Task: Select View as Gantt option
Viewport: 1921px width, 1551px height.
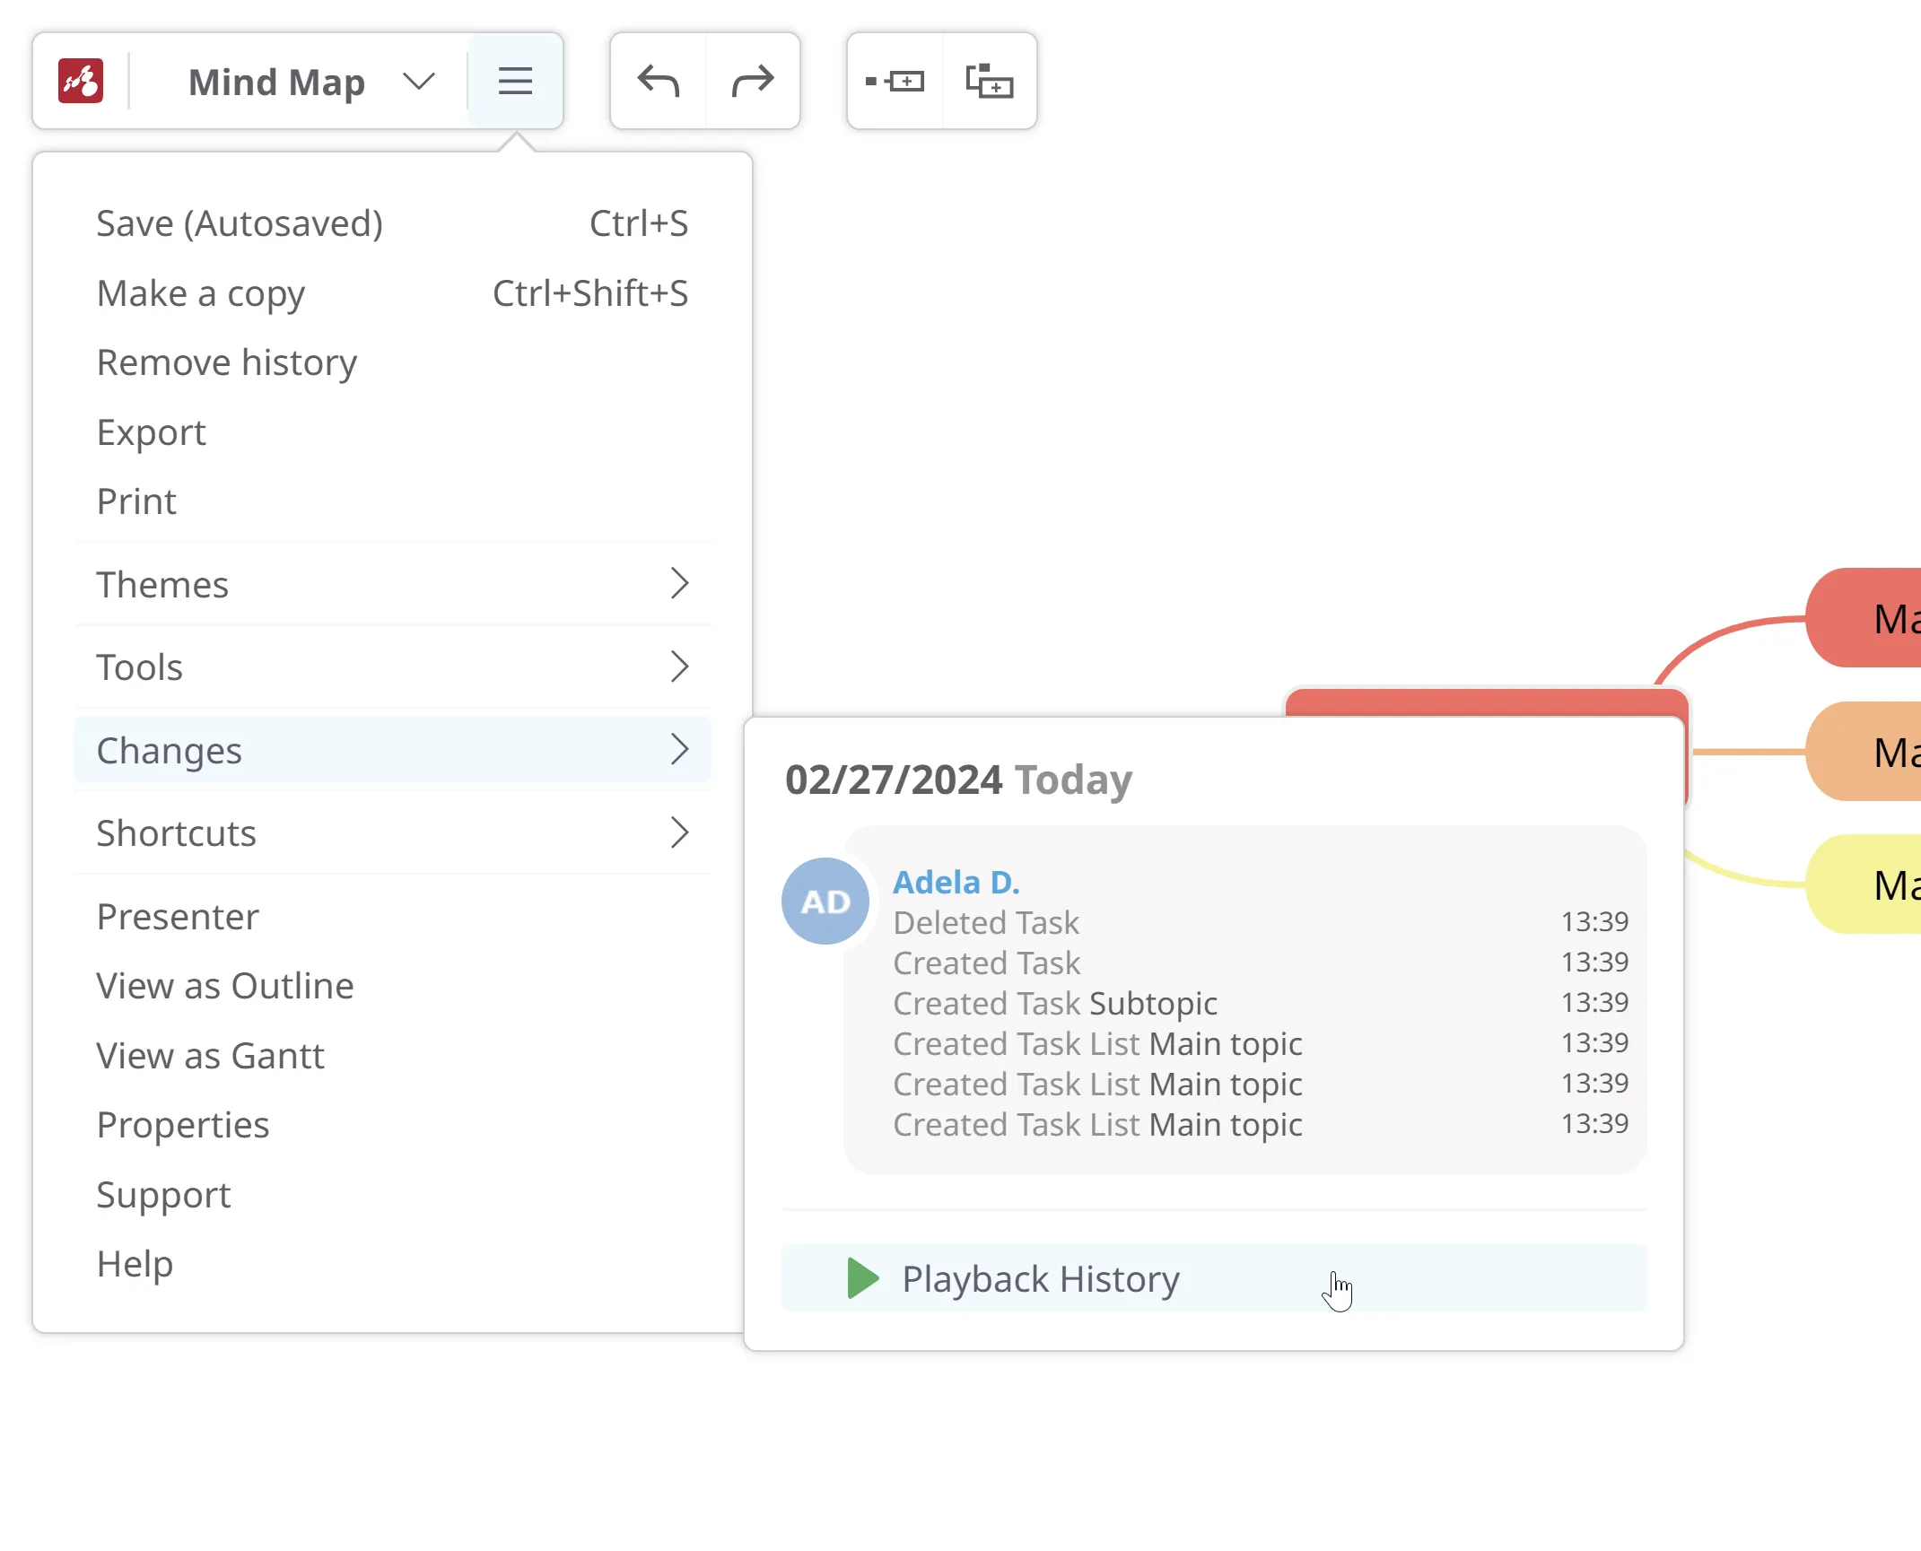Action: pos(210,1056)
